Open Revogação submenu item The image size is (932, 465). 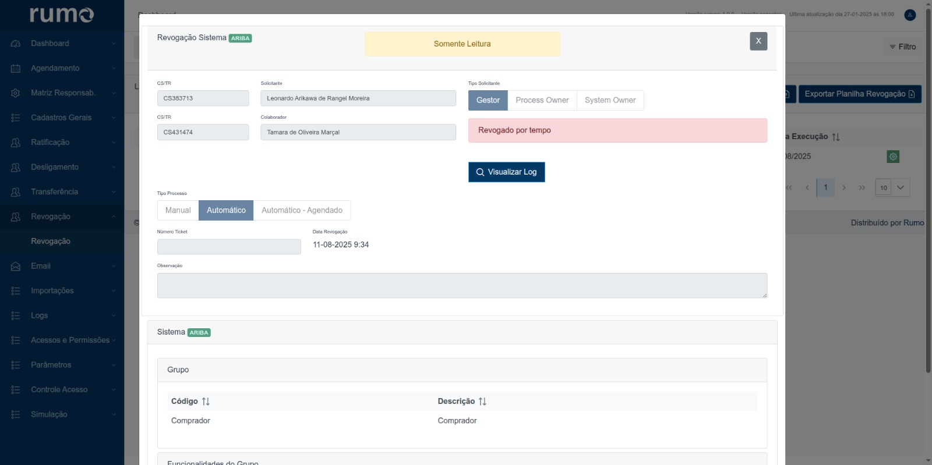(51, 242)
